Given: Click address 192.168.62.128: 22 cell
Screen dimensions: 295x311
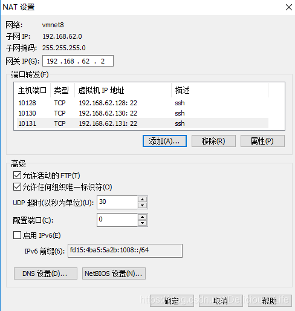Looking at the screenshot, I should pos(108,103).
